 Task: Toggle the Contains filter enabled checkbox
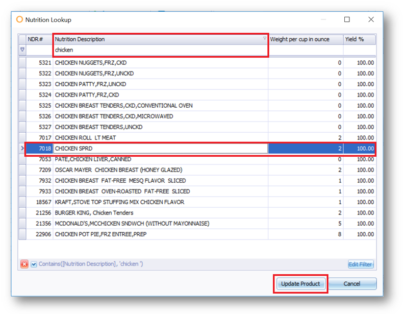tap(34, 264)
